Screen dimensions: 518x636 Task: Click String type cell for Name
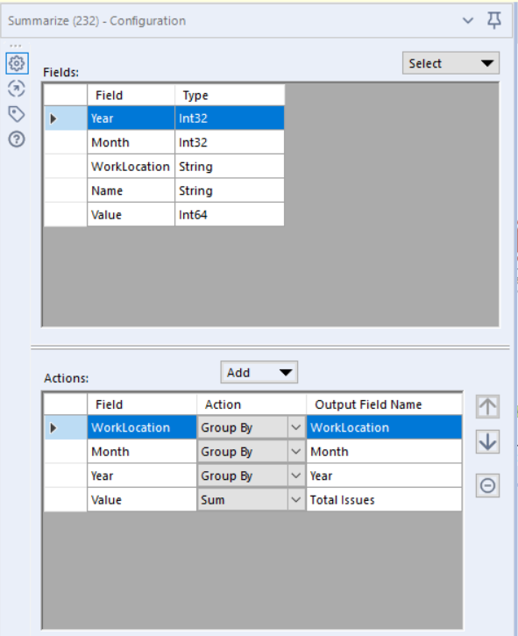coord(230,190)
